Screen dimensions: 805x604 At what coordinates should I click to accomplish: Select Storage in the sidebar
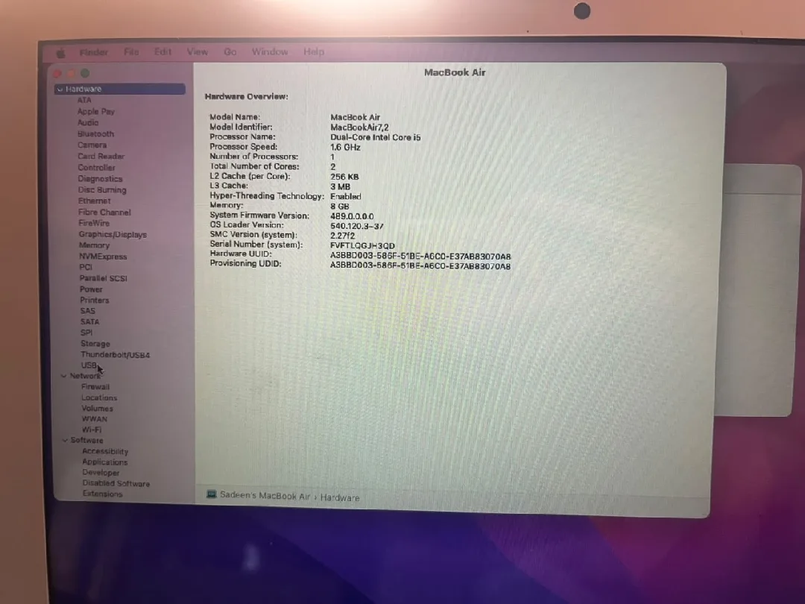95,344
